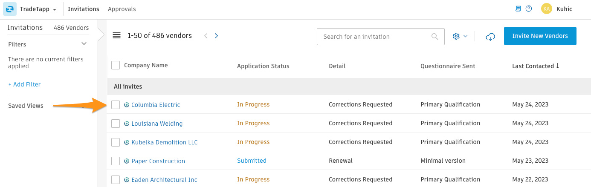
Task: Click the search magnifier icon
Action: [435, 37]
